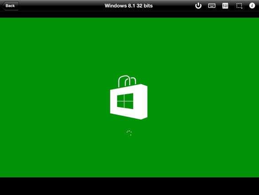Click the green splash background right of the bag
Image resolution: width=259 pixels, height=195 pixels.
(x=203, y=97)
